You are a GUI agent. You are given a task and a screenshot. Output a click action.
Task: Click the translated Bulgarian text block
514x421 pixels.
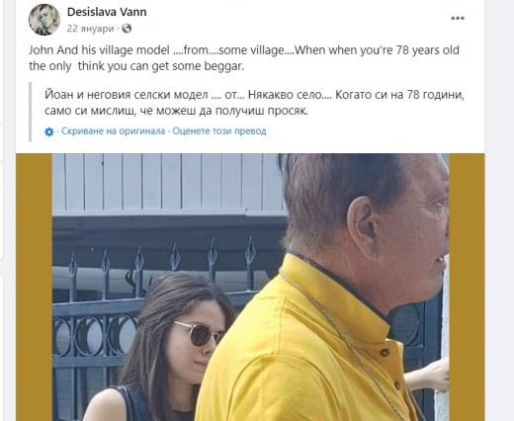[x=254, y=103]
